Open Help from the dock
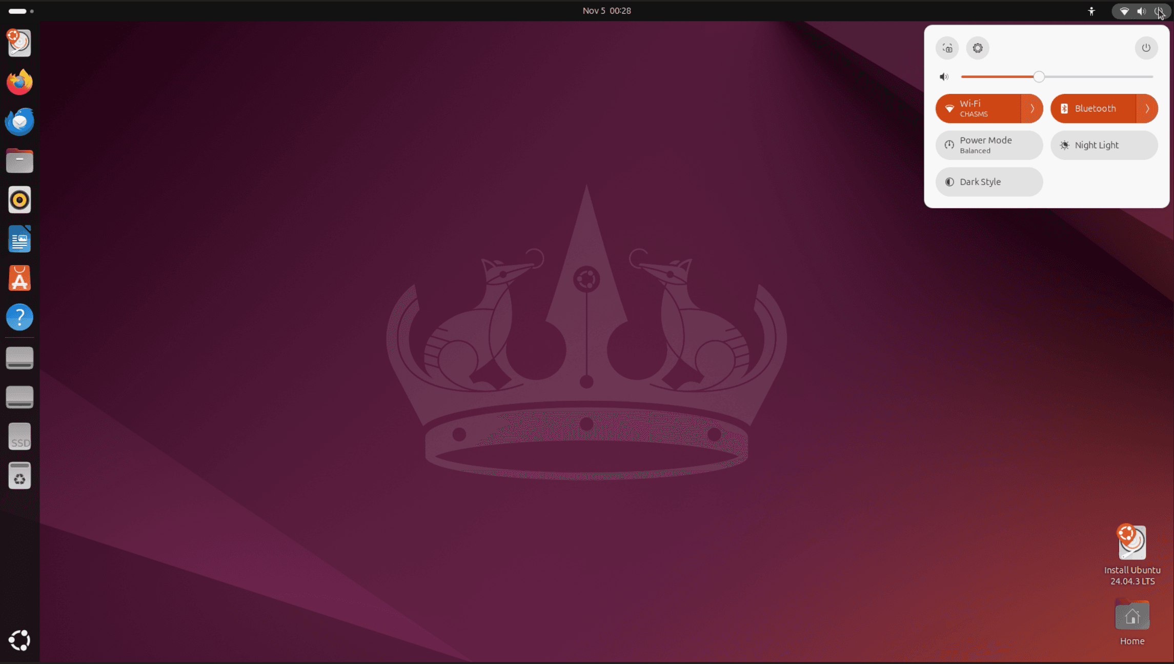 coord(19,317)
